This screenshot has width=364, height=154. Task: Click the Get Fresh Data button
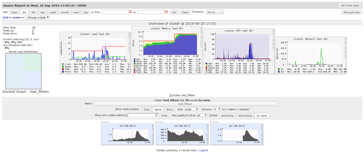coord(350,5)
